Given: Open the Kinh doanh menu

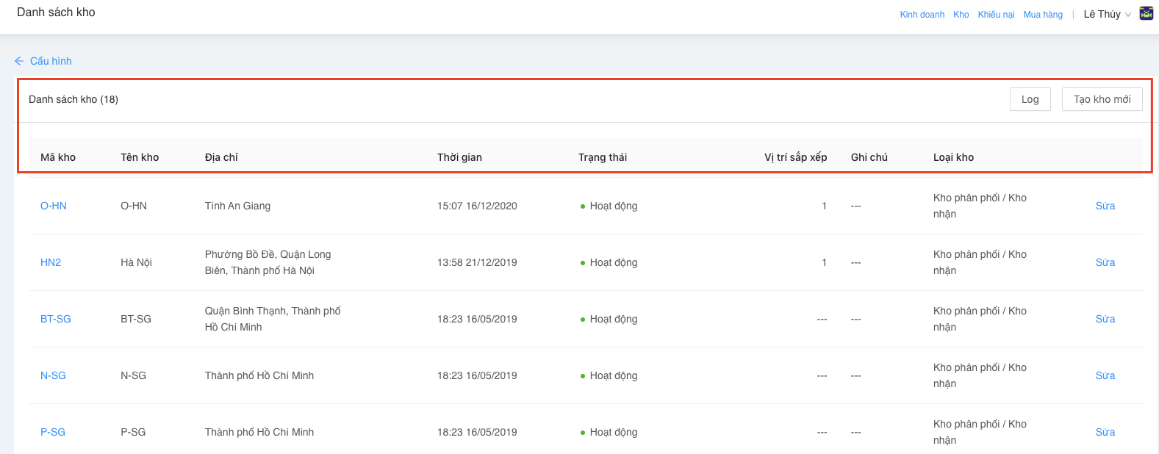Looking at the screenshot, I should [x=922, y=15].
